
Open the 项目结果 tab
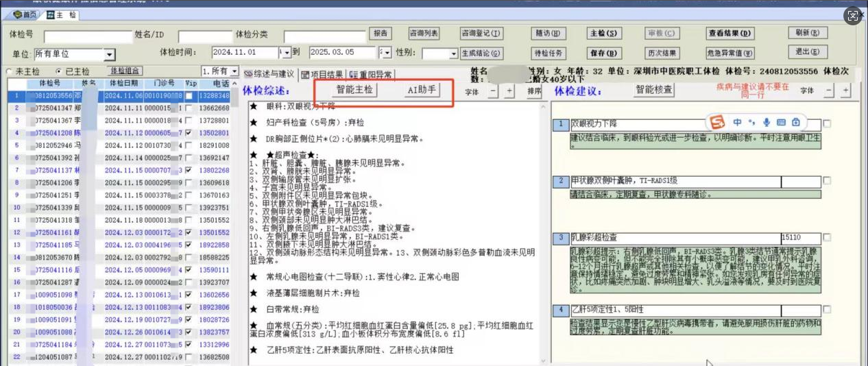322,74
